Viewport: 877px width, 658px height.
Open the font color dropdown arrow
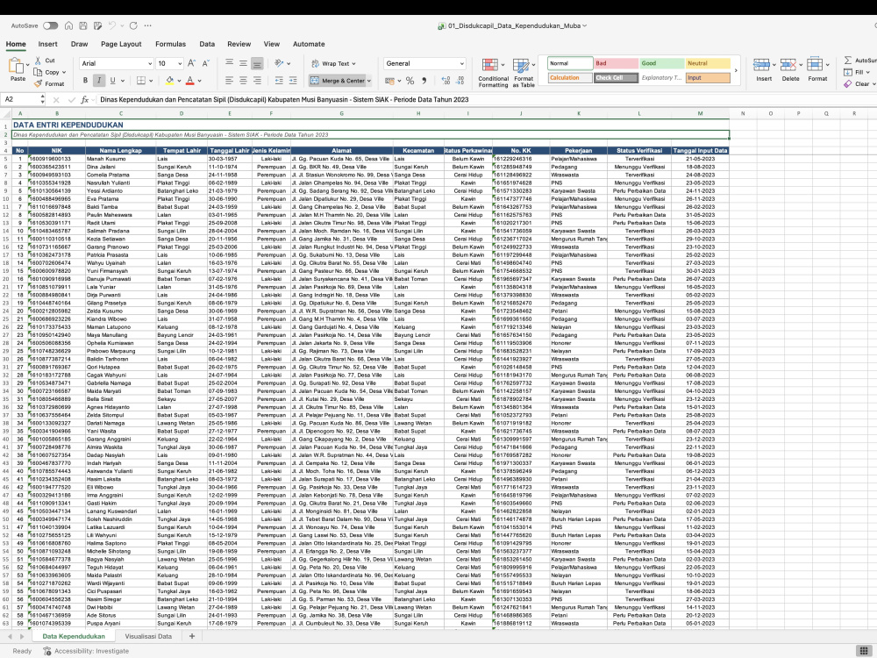200,81
